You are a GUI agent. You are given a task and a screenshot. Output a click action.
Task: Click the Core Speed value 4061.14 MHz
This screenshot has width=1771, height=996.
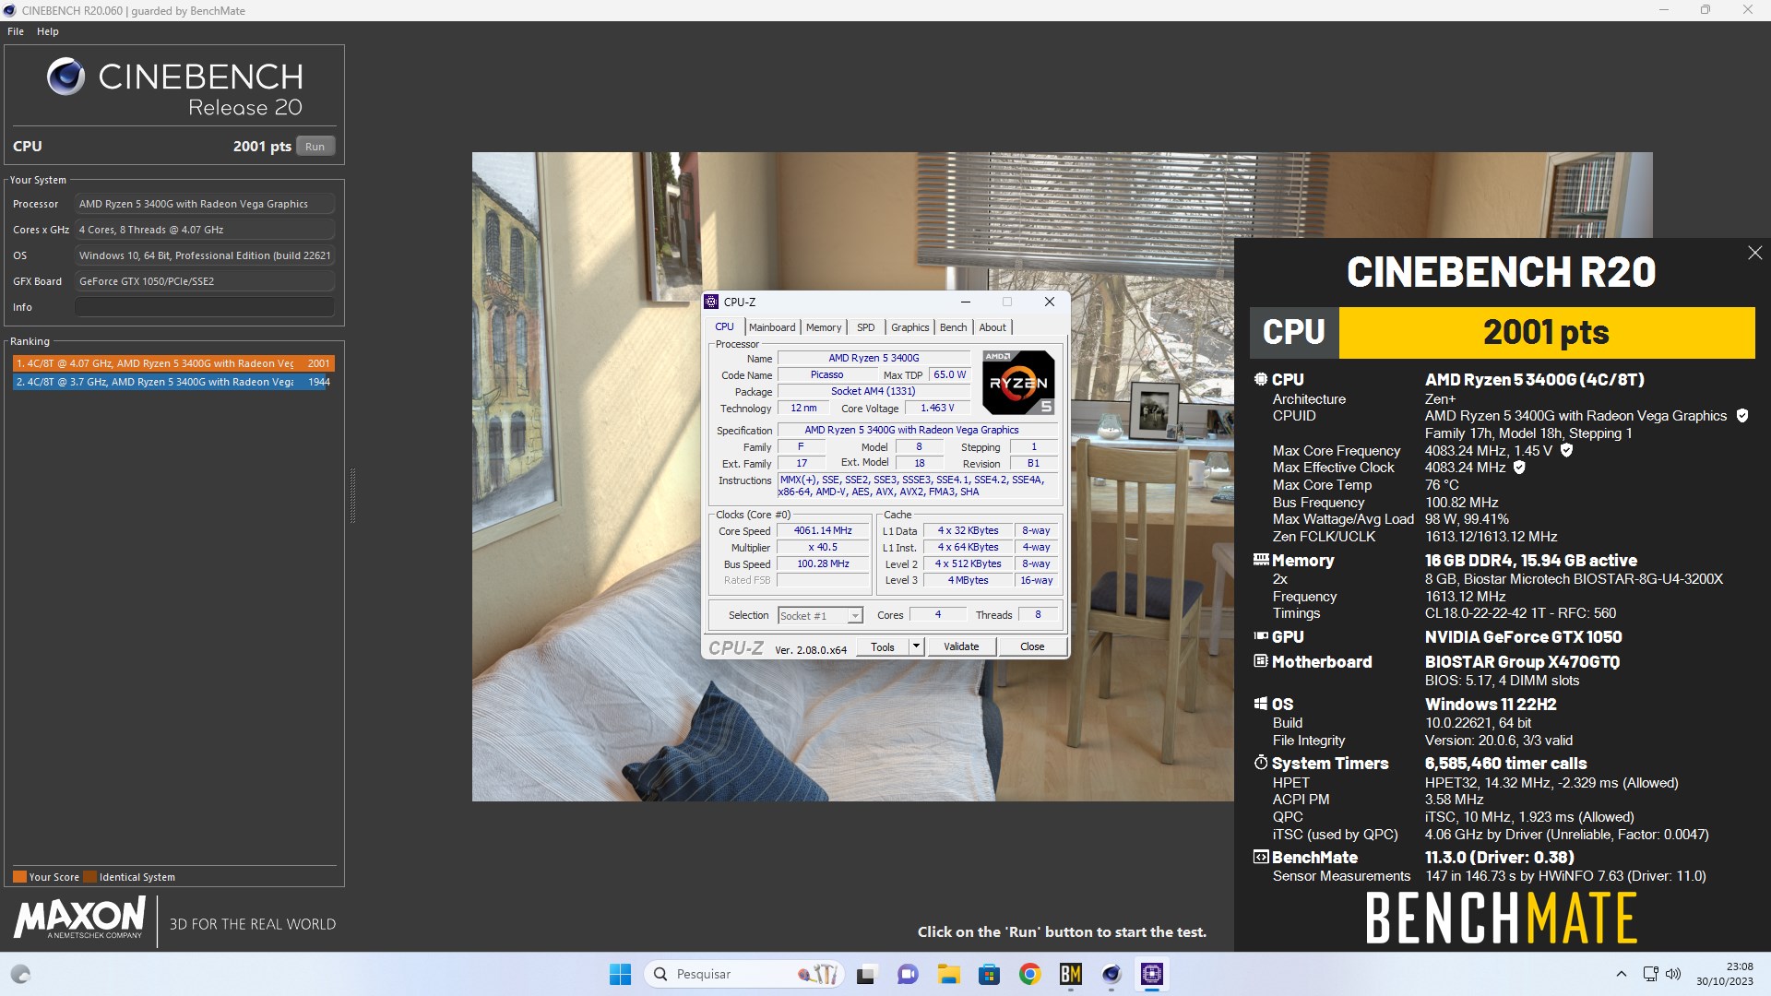click(x=823, y=530)
